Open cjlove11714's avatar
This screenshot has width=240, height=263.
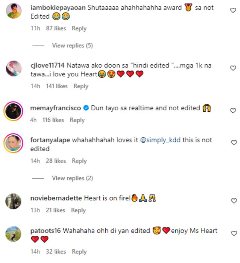(14, 68)
